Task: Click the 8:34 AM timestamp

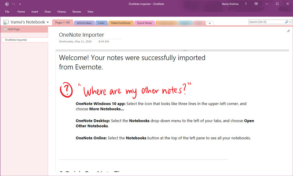Action: 104,41
